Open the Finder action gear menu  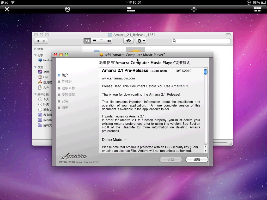click(x=141, y=41)
